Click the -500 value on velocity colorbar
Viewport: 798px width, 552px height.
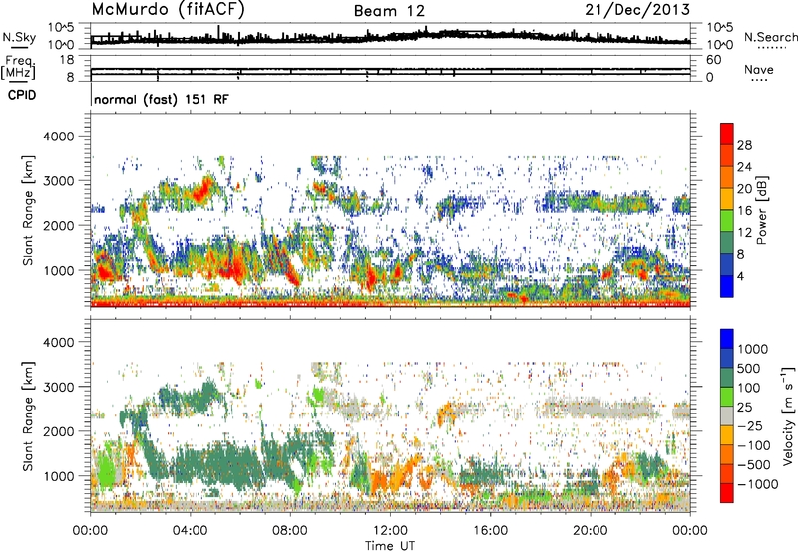click(x=754, y=465)
